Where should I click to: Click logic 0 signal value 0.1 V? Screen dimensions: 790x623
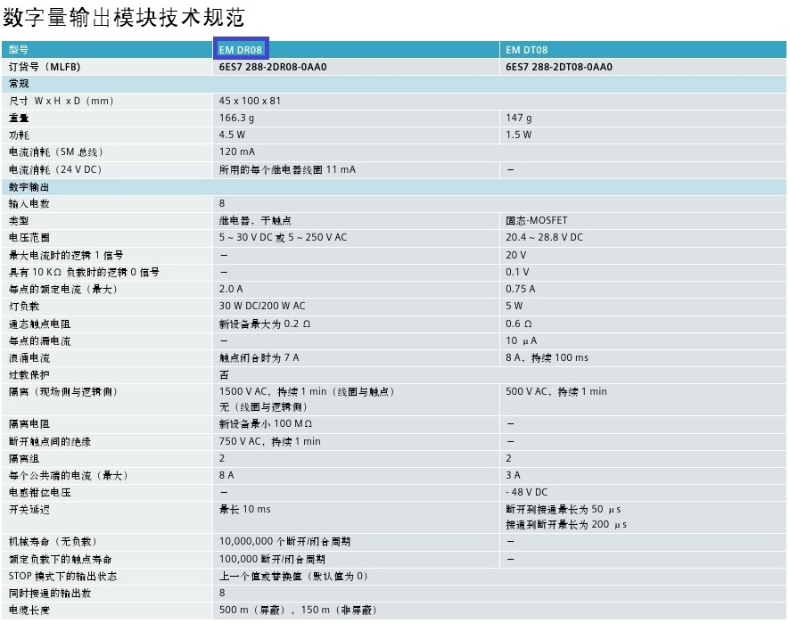517,272
